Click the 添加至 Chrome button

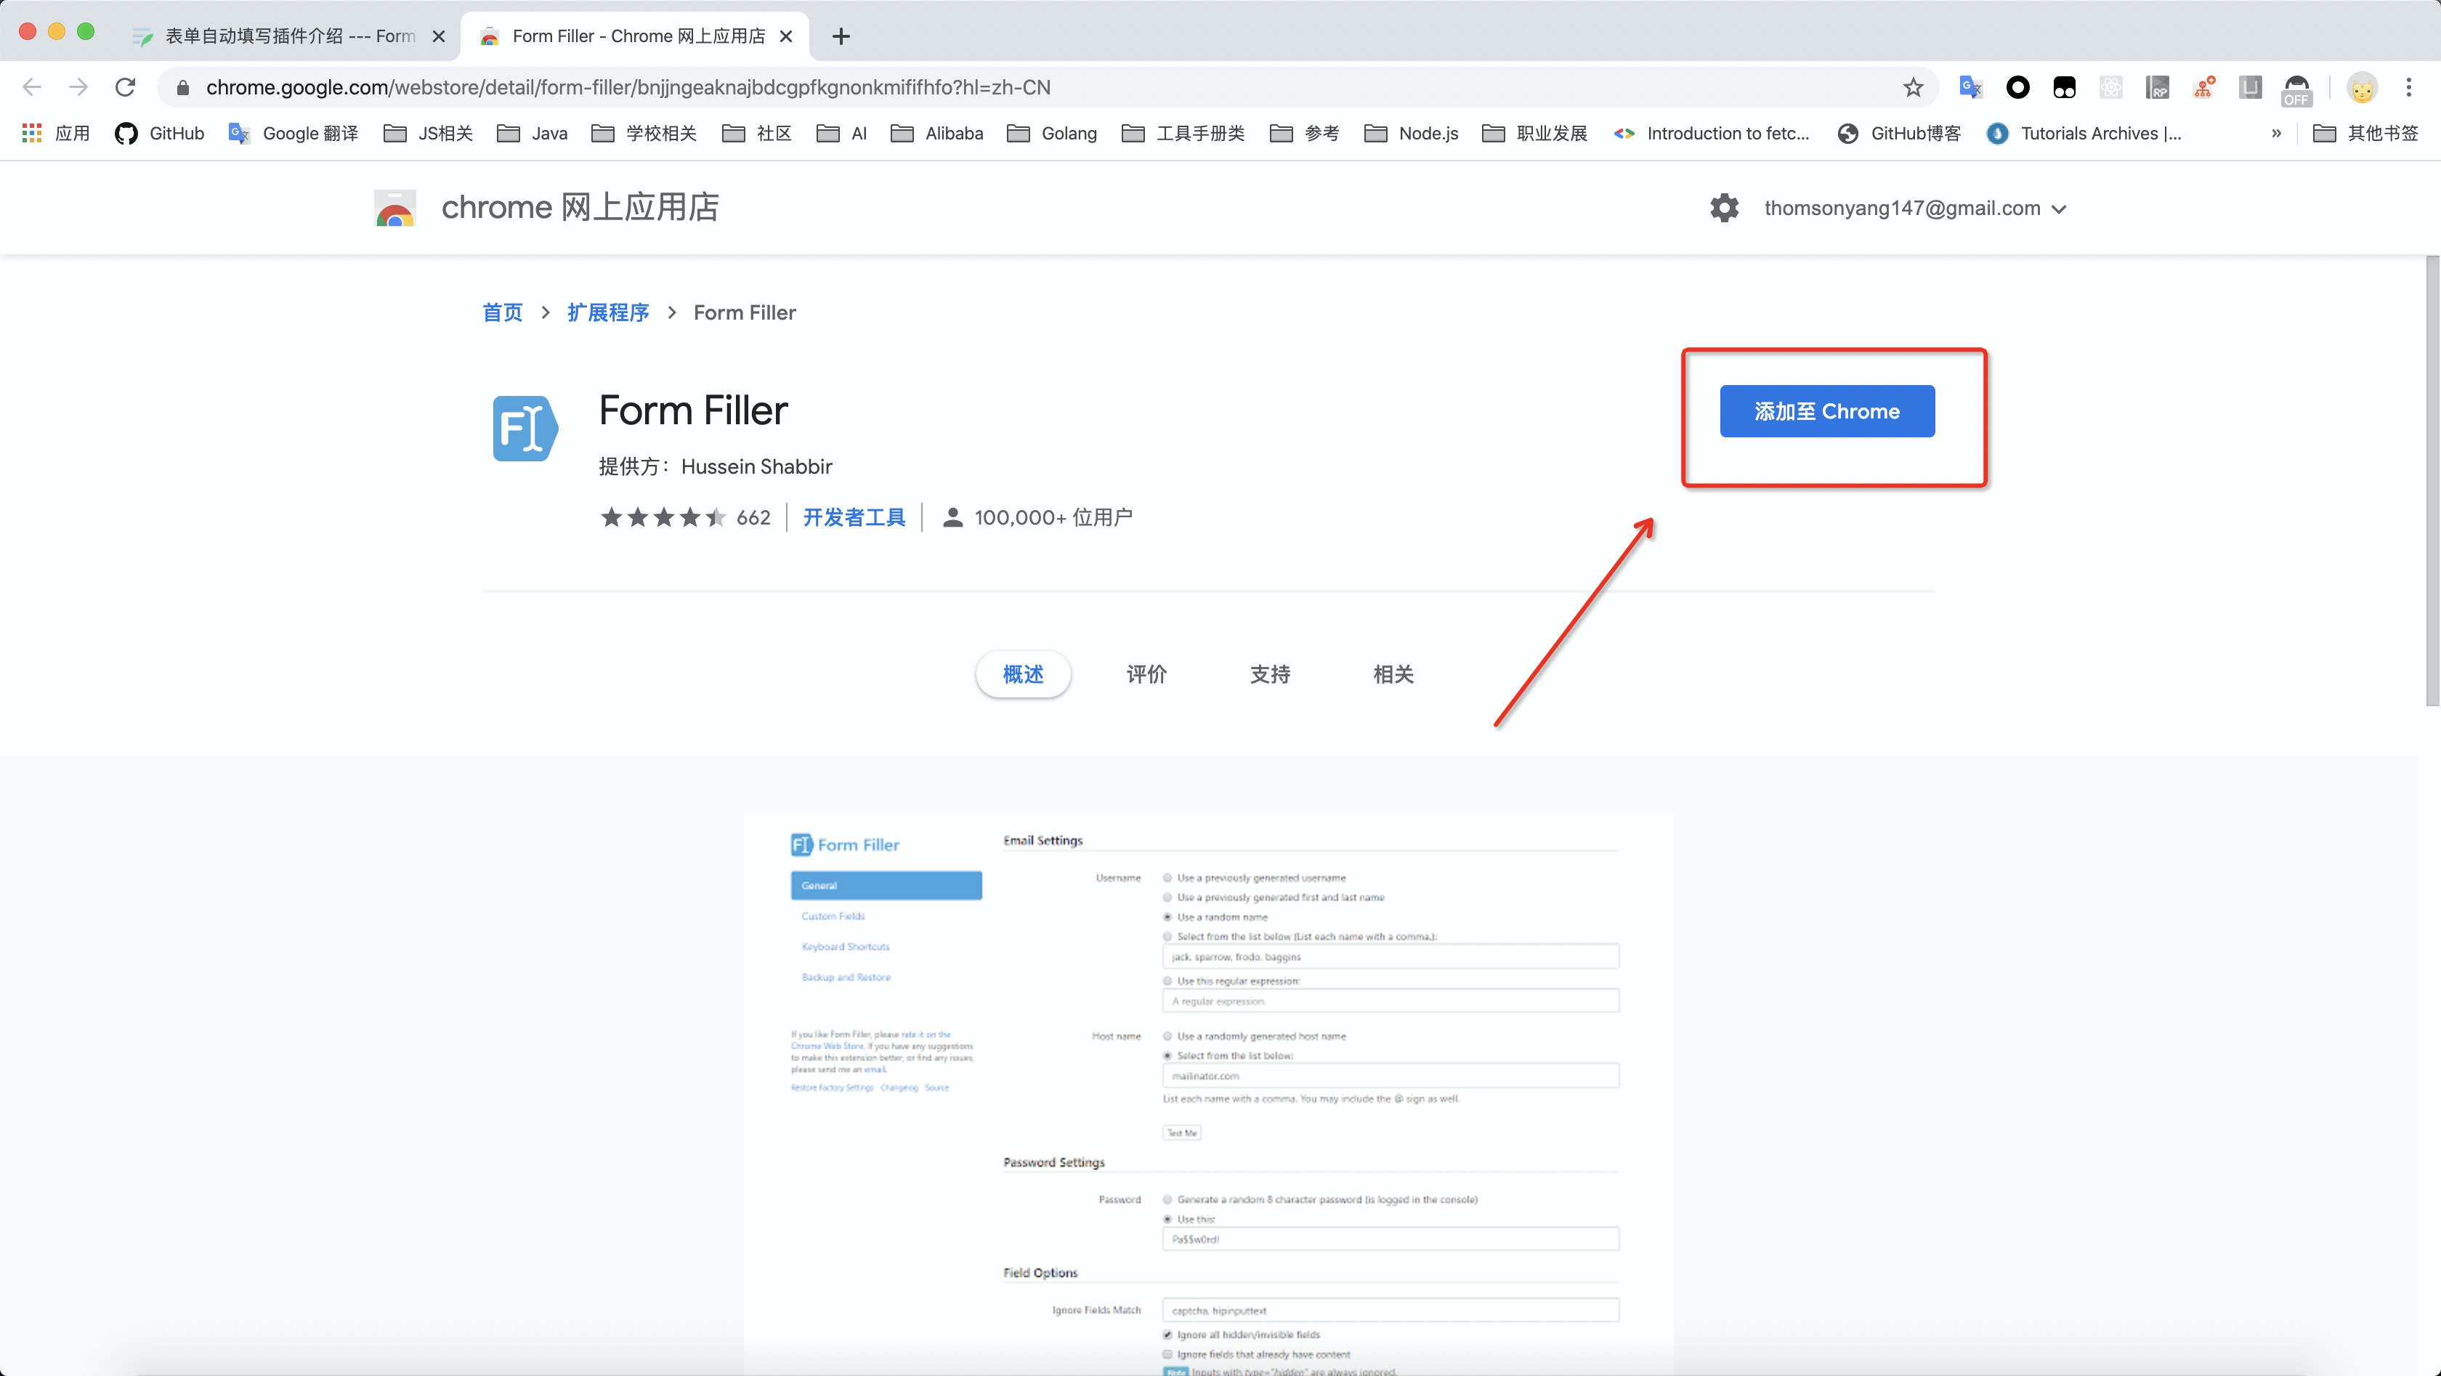click(1826, 411)
